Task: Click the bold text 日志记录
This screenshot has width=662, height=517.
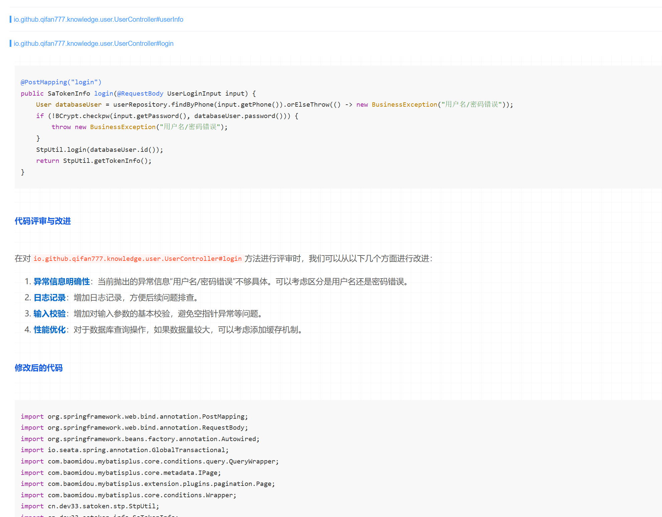Action: tap(50, 298)
